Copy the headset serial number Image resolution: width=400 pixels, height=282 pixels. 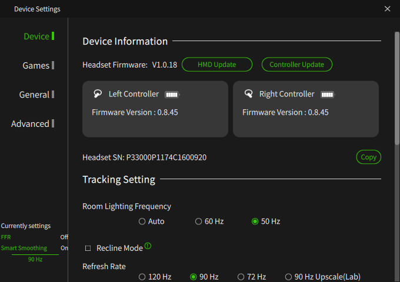point(368,157)
